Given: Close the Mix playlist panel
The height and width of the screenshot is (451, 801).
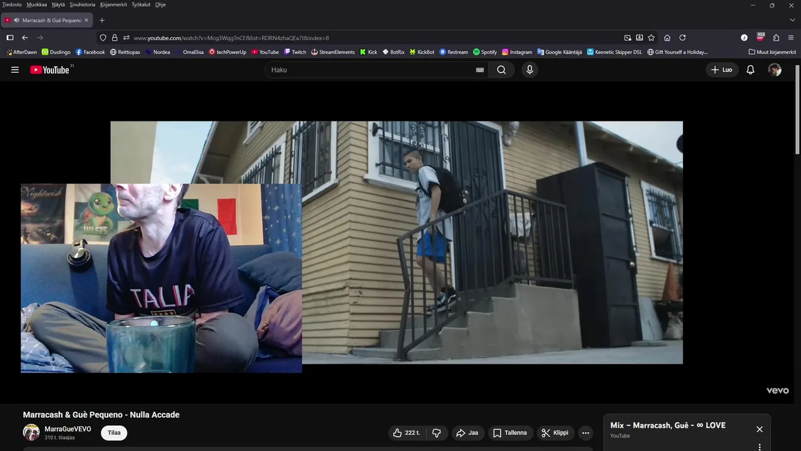Looking at the screenshot, I should 759,429.
